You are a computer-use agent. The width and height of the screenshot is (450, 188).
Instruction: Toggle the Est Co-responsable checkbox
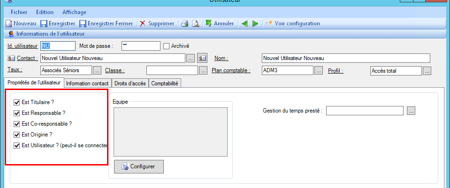17,124
